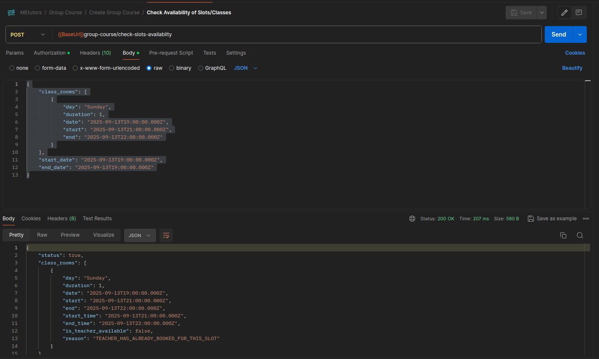
Task: Select the form-data radio option
Action: coord(37,68)
